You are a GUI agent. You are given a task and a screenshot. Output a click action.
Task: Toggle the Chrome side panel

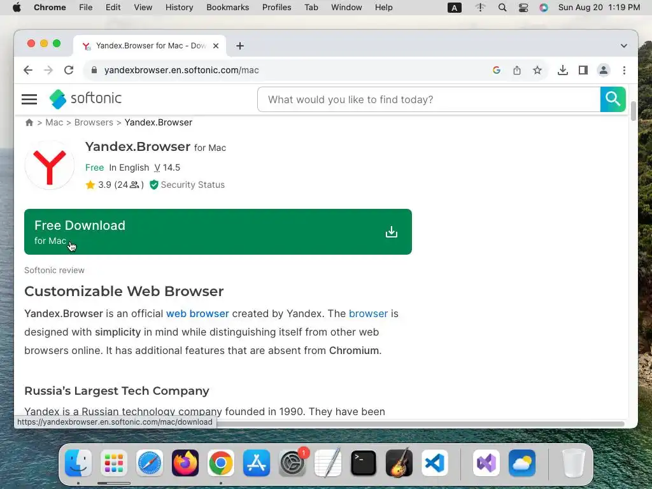[583, 70]
